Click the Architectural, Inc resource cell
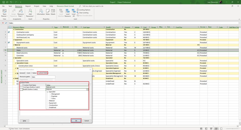 click(x=23, y=37)
